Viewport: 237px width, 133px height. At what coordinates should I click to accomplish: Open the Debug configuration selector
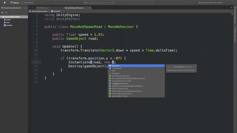coord(15,3)
